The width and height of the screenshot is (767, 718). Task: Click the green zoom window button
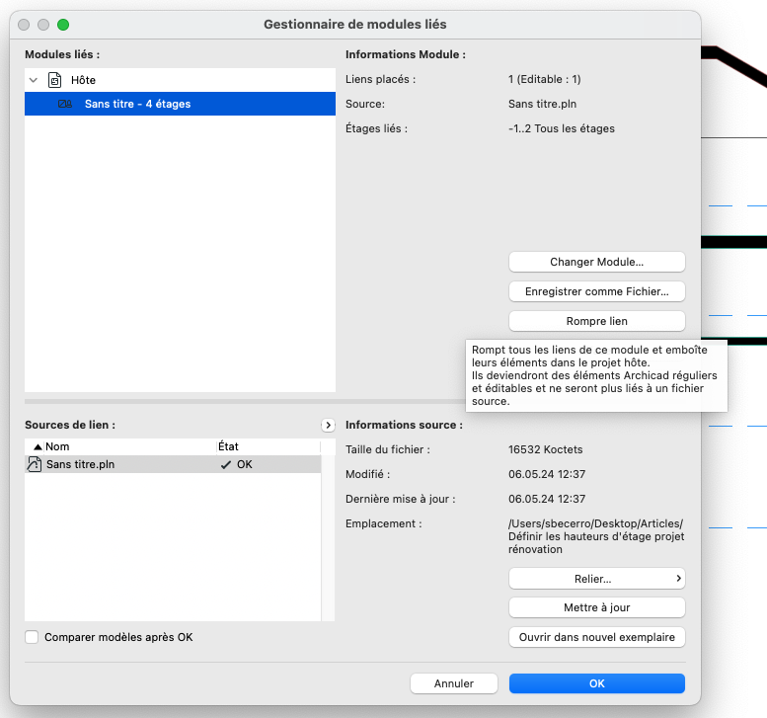[x=63, y=25]
